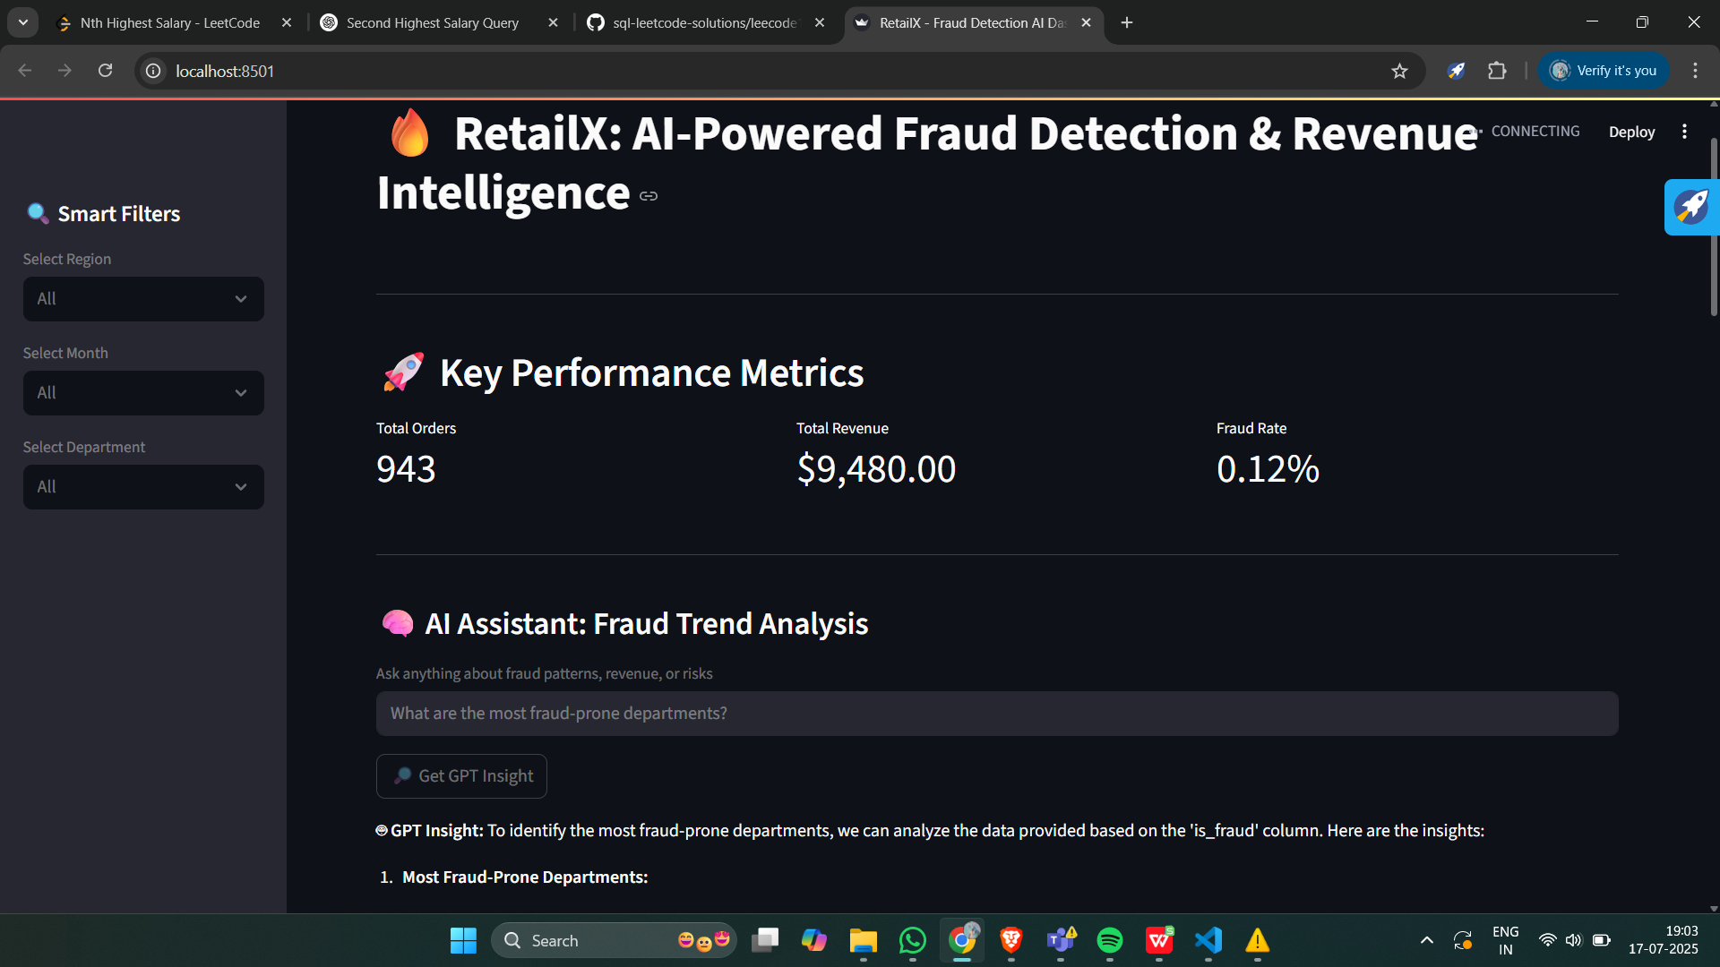Image resolution: width=1720 pixels, height=967 pixels.
Task: Open the browser extensions puzzle icon
Action: coord(1497,71)
